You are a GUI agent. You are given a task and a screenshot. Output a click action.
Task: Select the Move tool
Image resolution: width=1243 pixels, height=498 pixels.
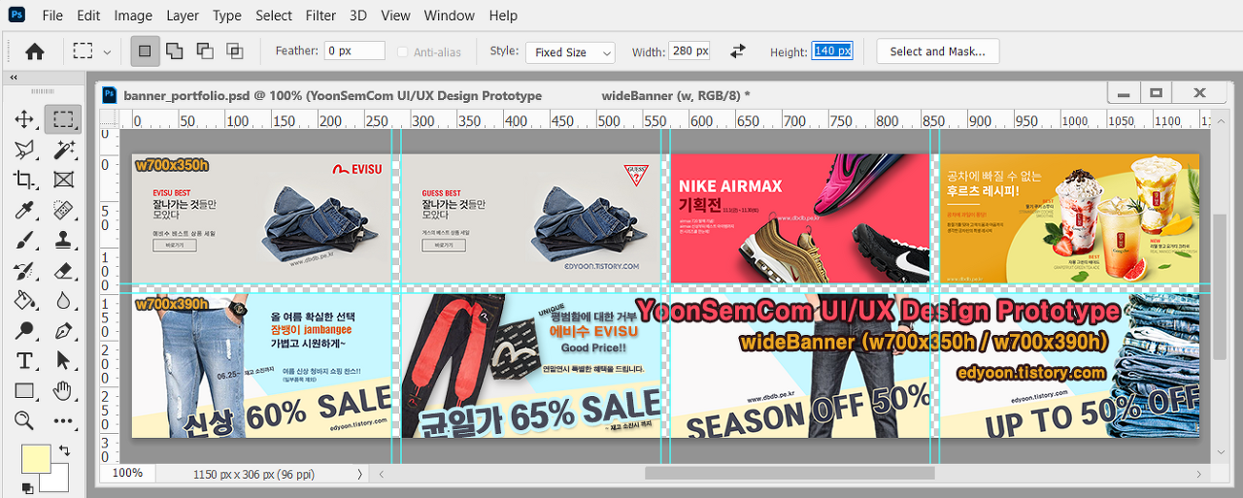24,119
